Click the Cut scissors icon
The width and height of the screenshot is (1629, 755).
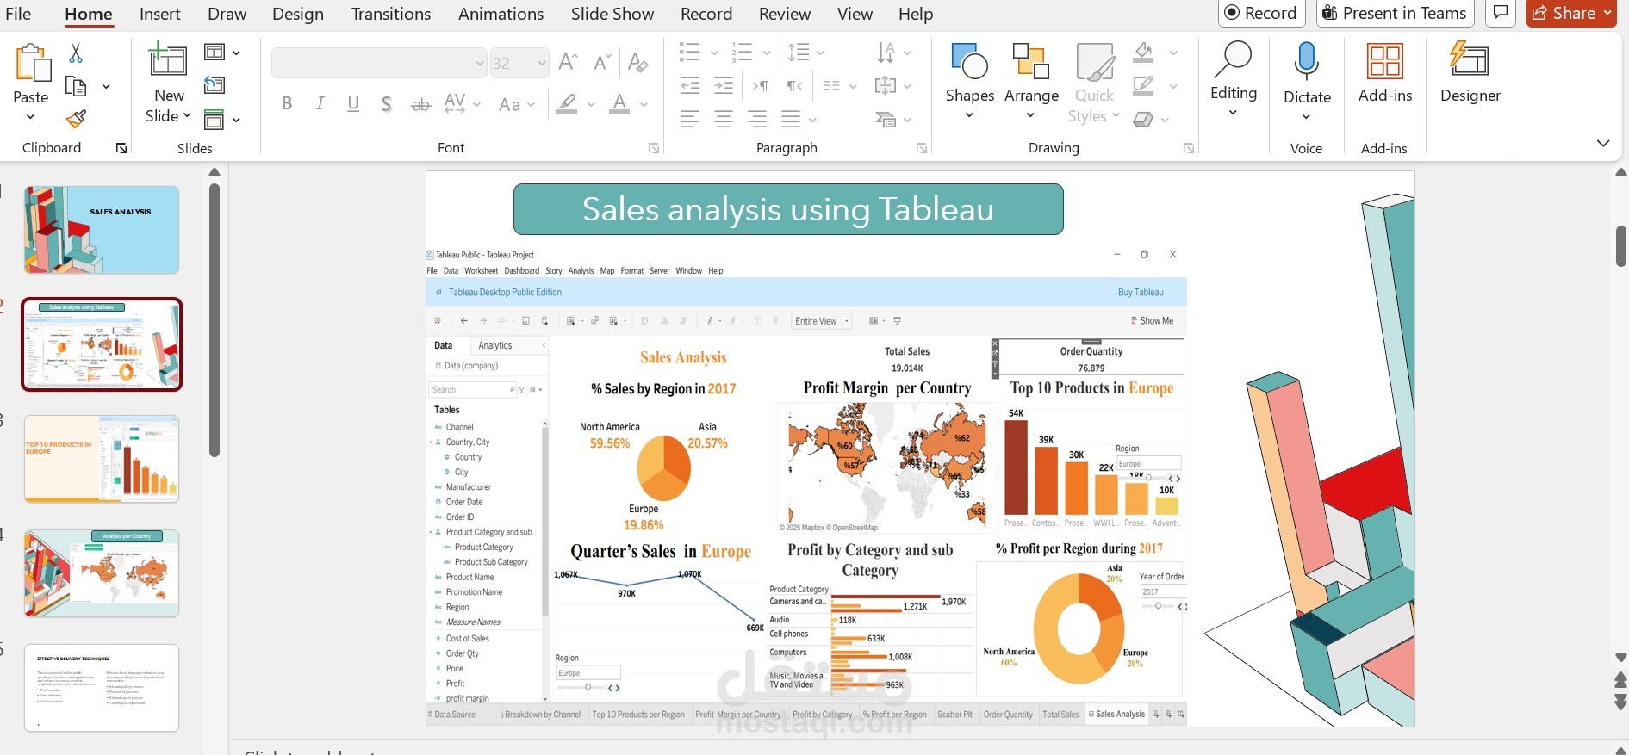pos(76,53)
